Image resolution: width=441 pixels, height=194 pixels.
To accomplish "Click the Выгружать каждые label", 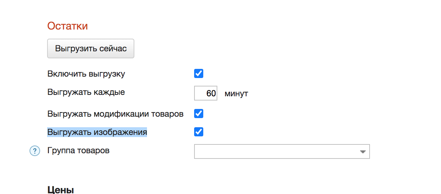I will 86,92.
